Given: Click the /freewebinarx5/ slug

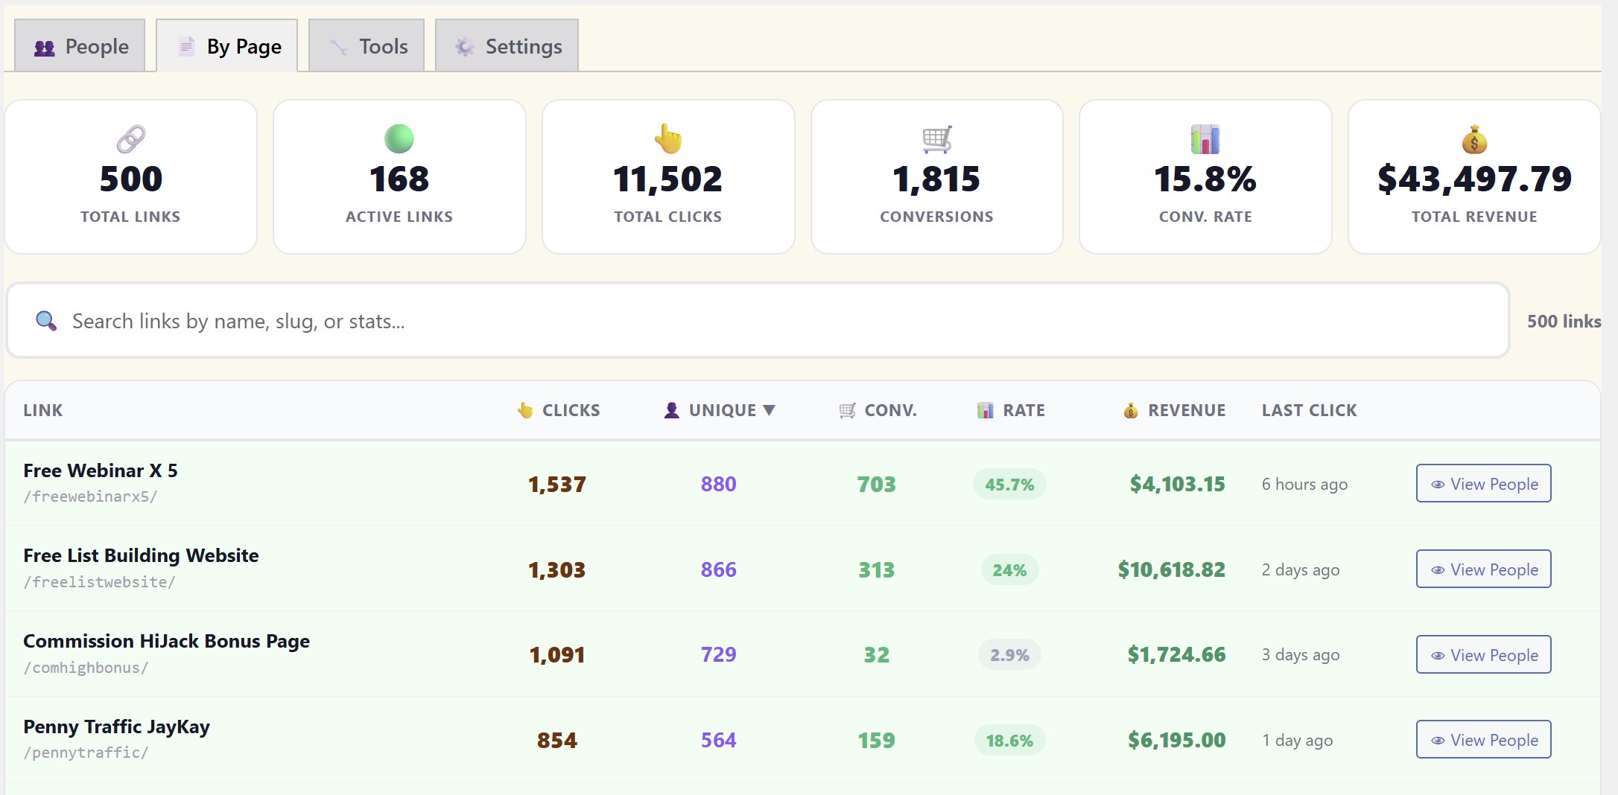Looking at the screenshot, I should [x=90, y=497].
